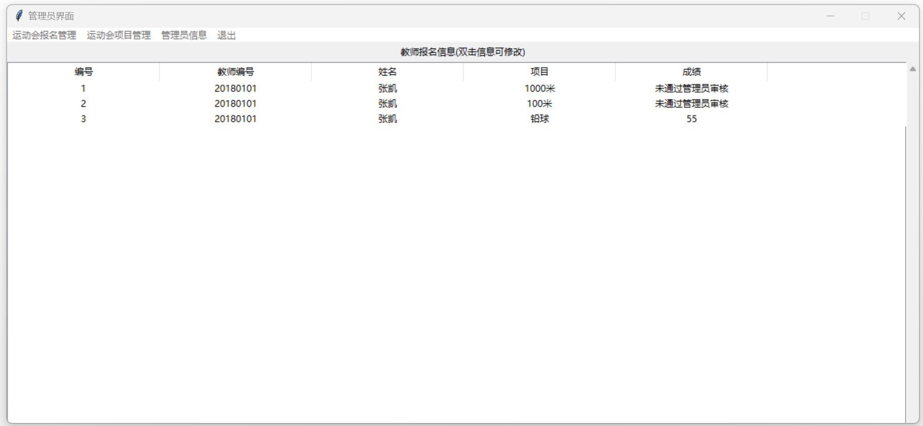Image resolution: width=923 pixels, height=426 pixels.
Task: Click the scrollbar up arrow
Action: coord(912,69)
